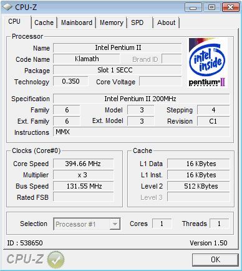Click the maximize window button
The height and width of the screenshot is (271, 242).
(211, 7)
